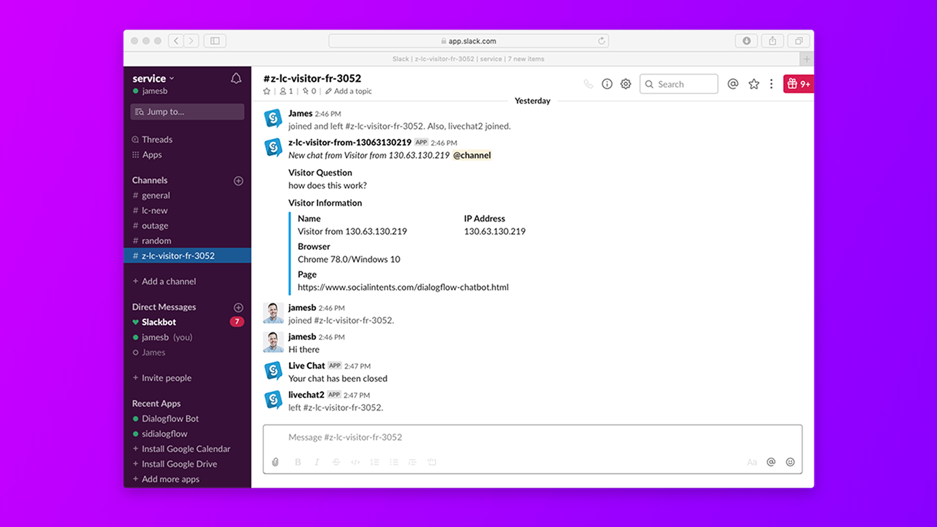Attach a file to the message
Viewport: 937px width, 527px height.
click(x=275, y=462)
